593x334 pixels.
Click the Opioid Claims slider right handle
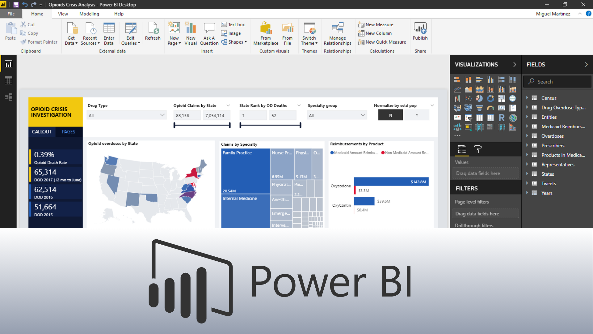(x=229, y=125)
